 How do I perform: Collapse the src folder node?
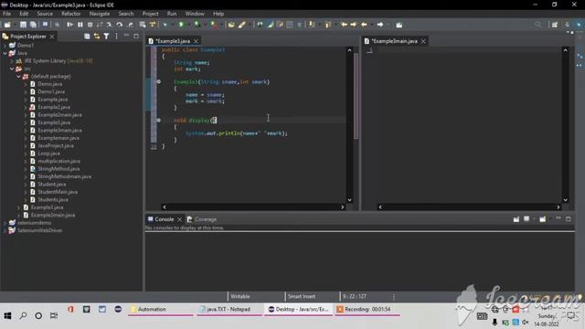(12, 69)
